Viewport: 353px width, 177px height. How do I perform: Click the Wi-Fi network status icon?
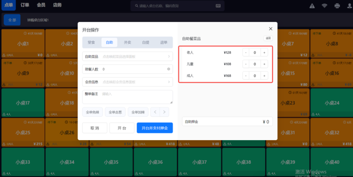click(x=324, y=6)
